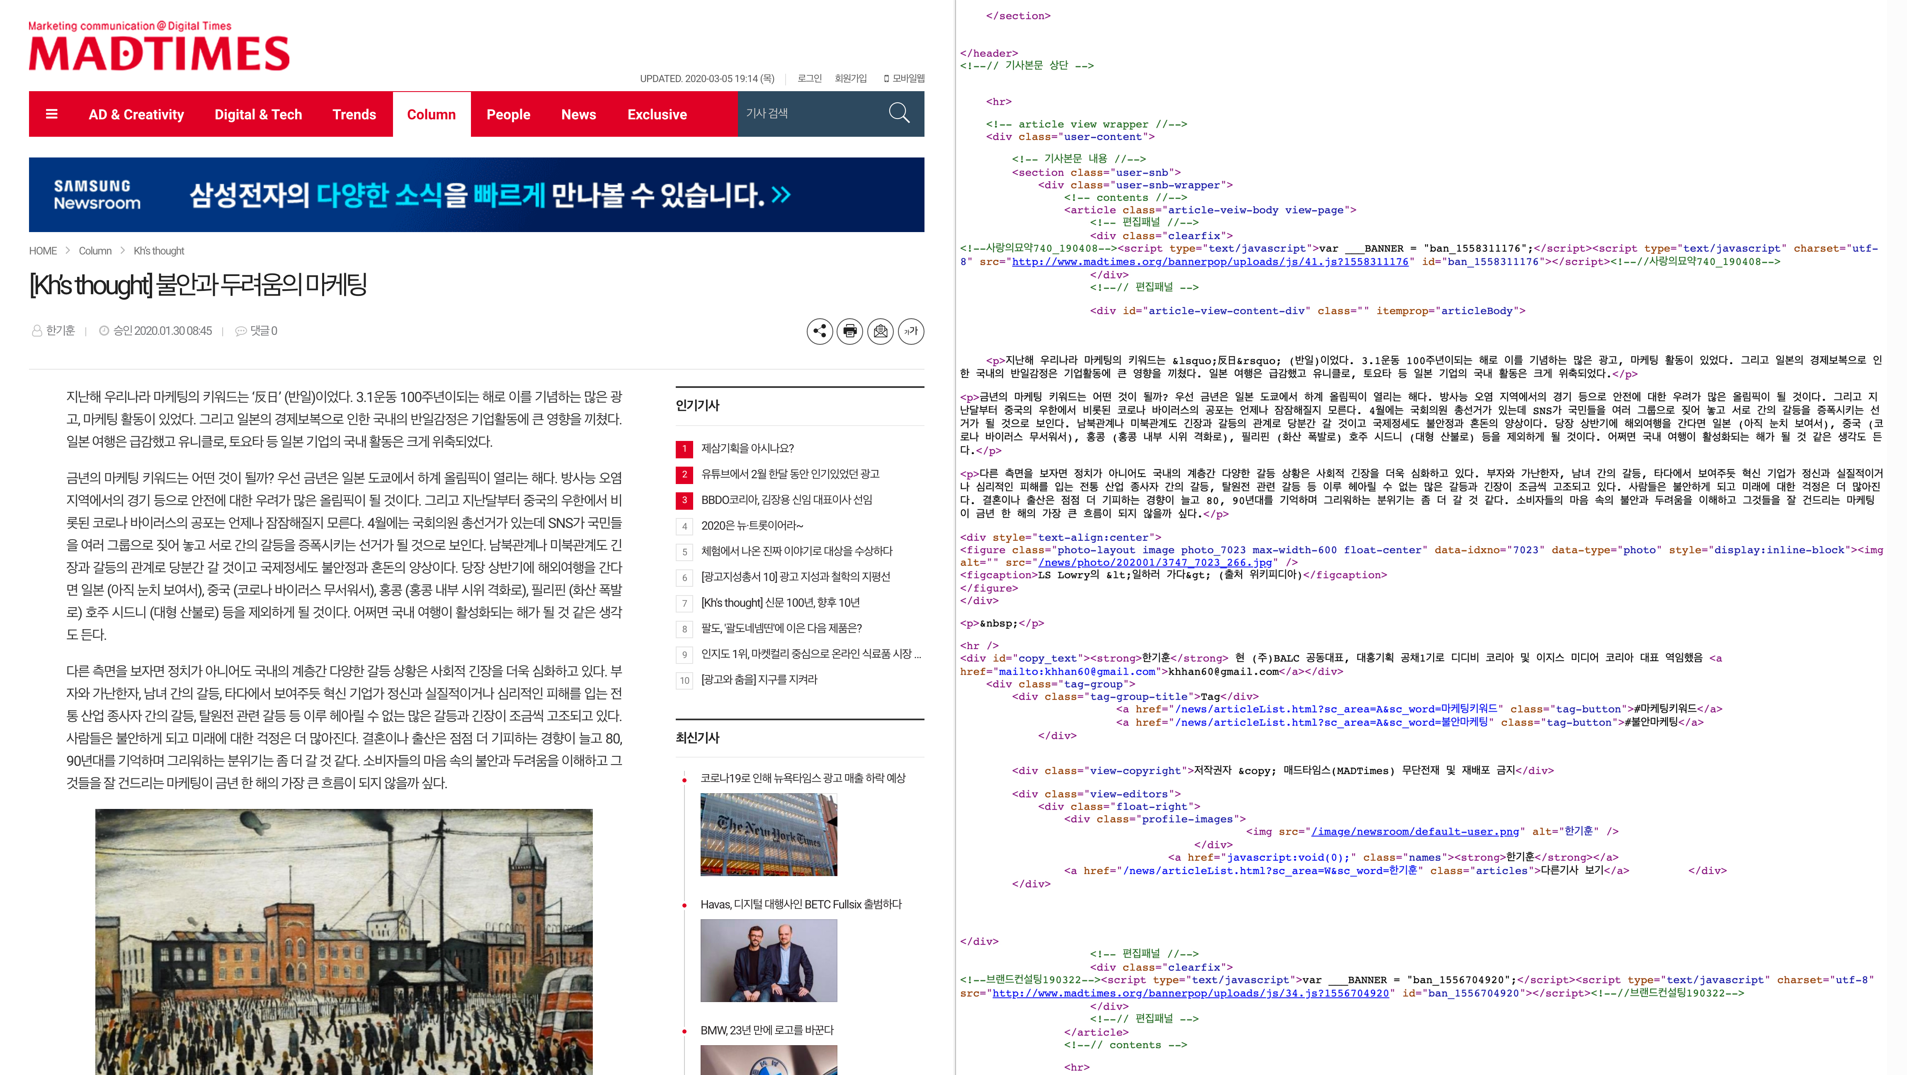Viewport: 1907px width, 1075px height.
Task: Click the search magnifier icon
Action: [899, 113]
